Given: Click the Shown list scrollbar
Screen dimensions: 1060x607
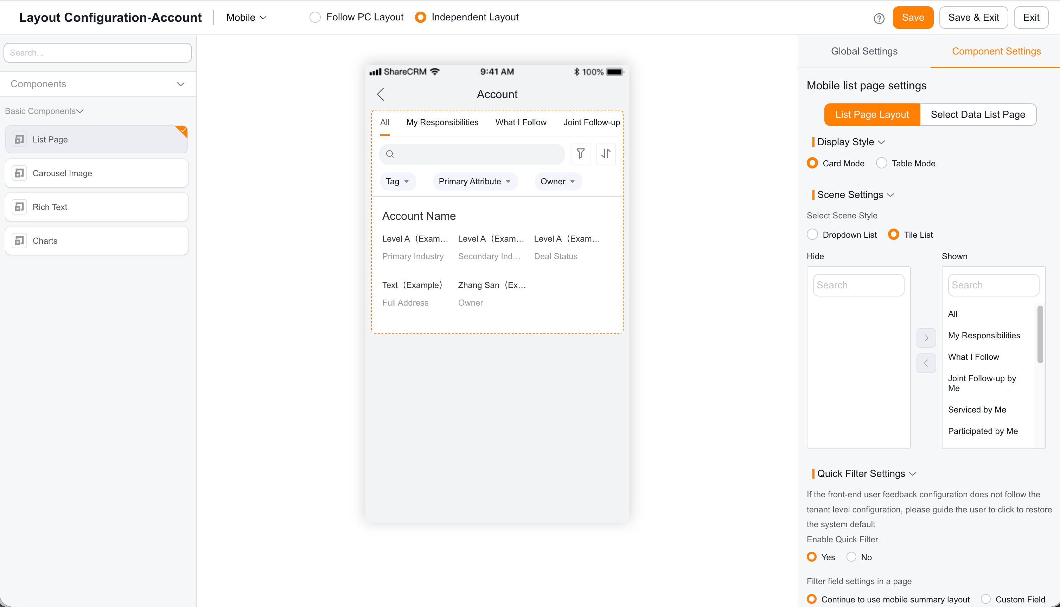Looking at the screenshot, I should pyautogui.click(x=1040, y=334).
